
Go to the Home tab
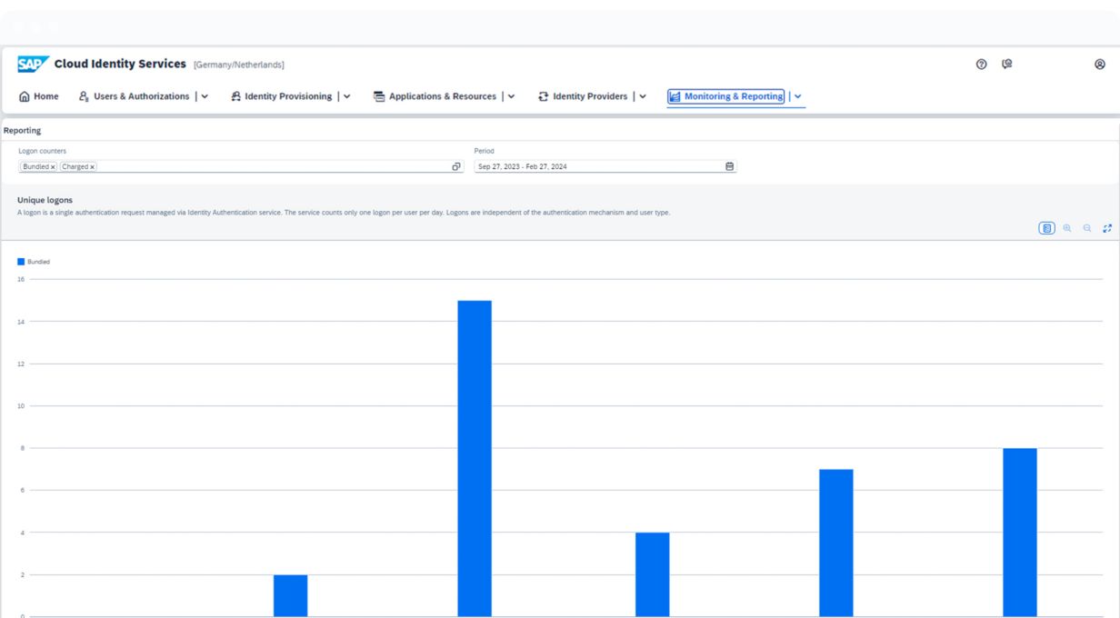pos(39,96)
